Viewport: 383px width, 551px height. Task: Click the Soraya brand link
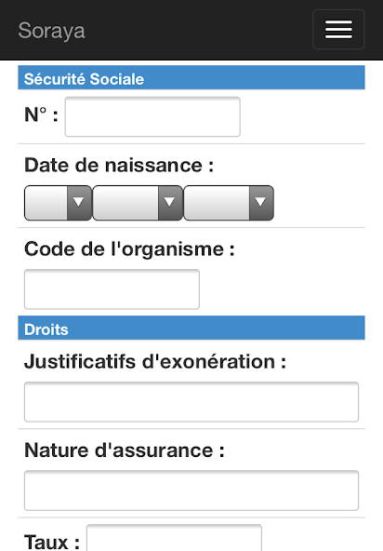pos(52,31)
